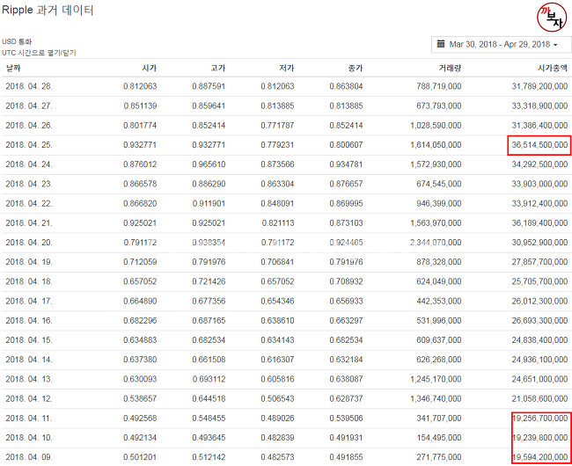Select the date cell 2018. 04. 25.
Viewport: 572px width, 466px height.
pyautogui.click(x=29, y=145)
